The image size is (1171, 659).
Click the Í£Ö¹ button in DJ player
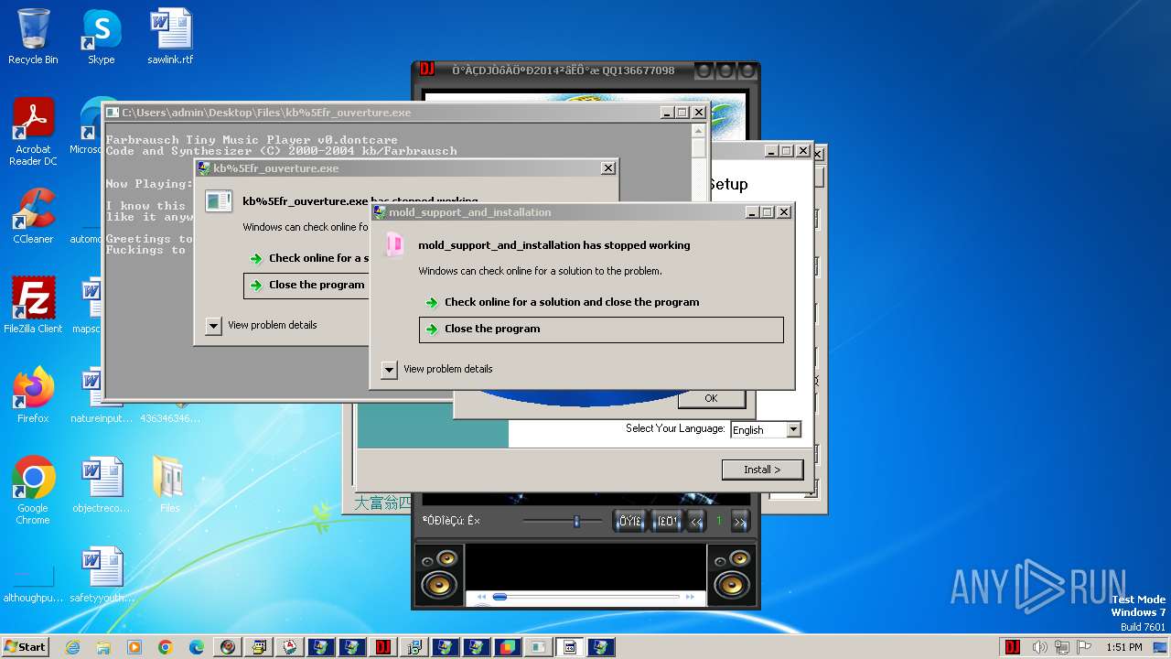667,521
